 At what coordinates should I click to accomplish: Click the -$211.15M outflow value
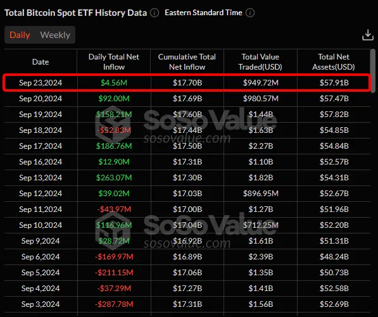114,273
